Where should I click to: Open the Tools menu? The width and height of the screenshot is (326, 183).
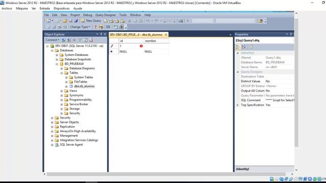click(x=123, y=15)
